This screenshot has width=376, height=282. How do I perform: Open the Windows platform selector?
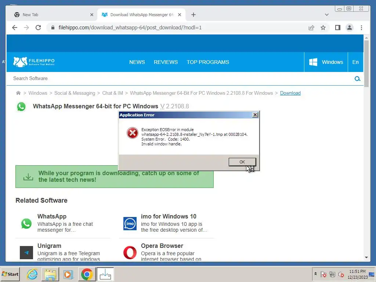[326, 62]
